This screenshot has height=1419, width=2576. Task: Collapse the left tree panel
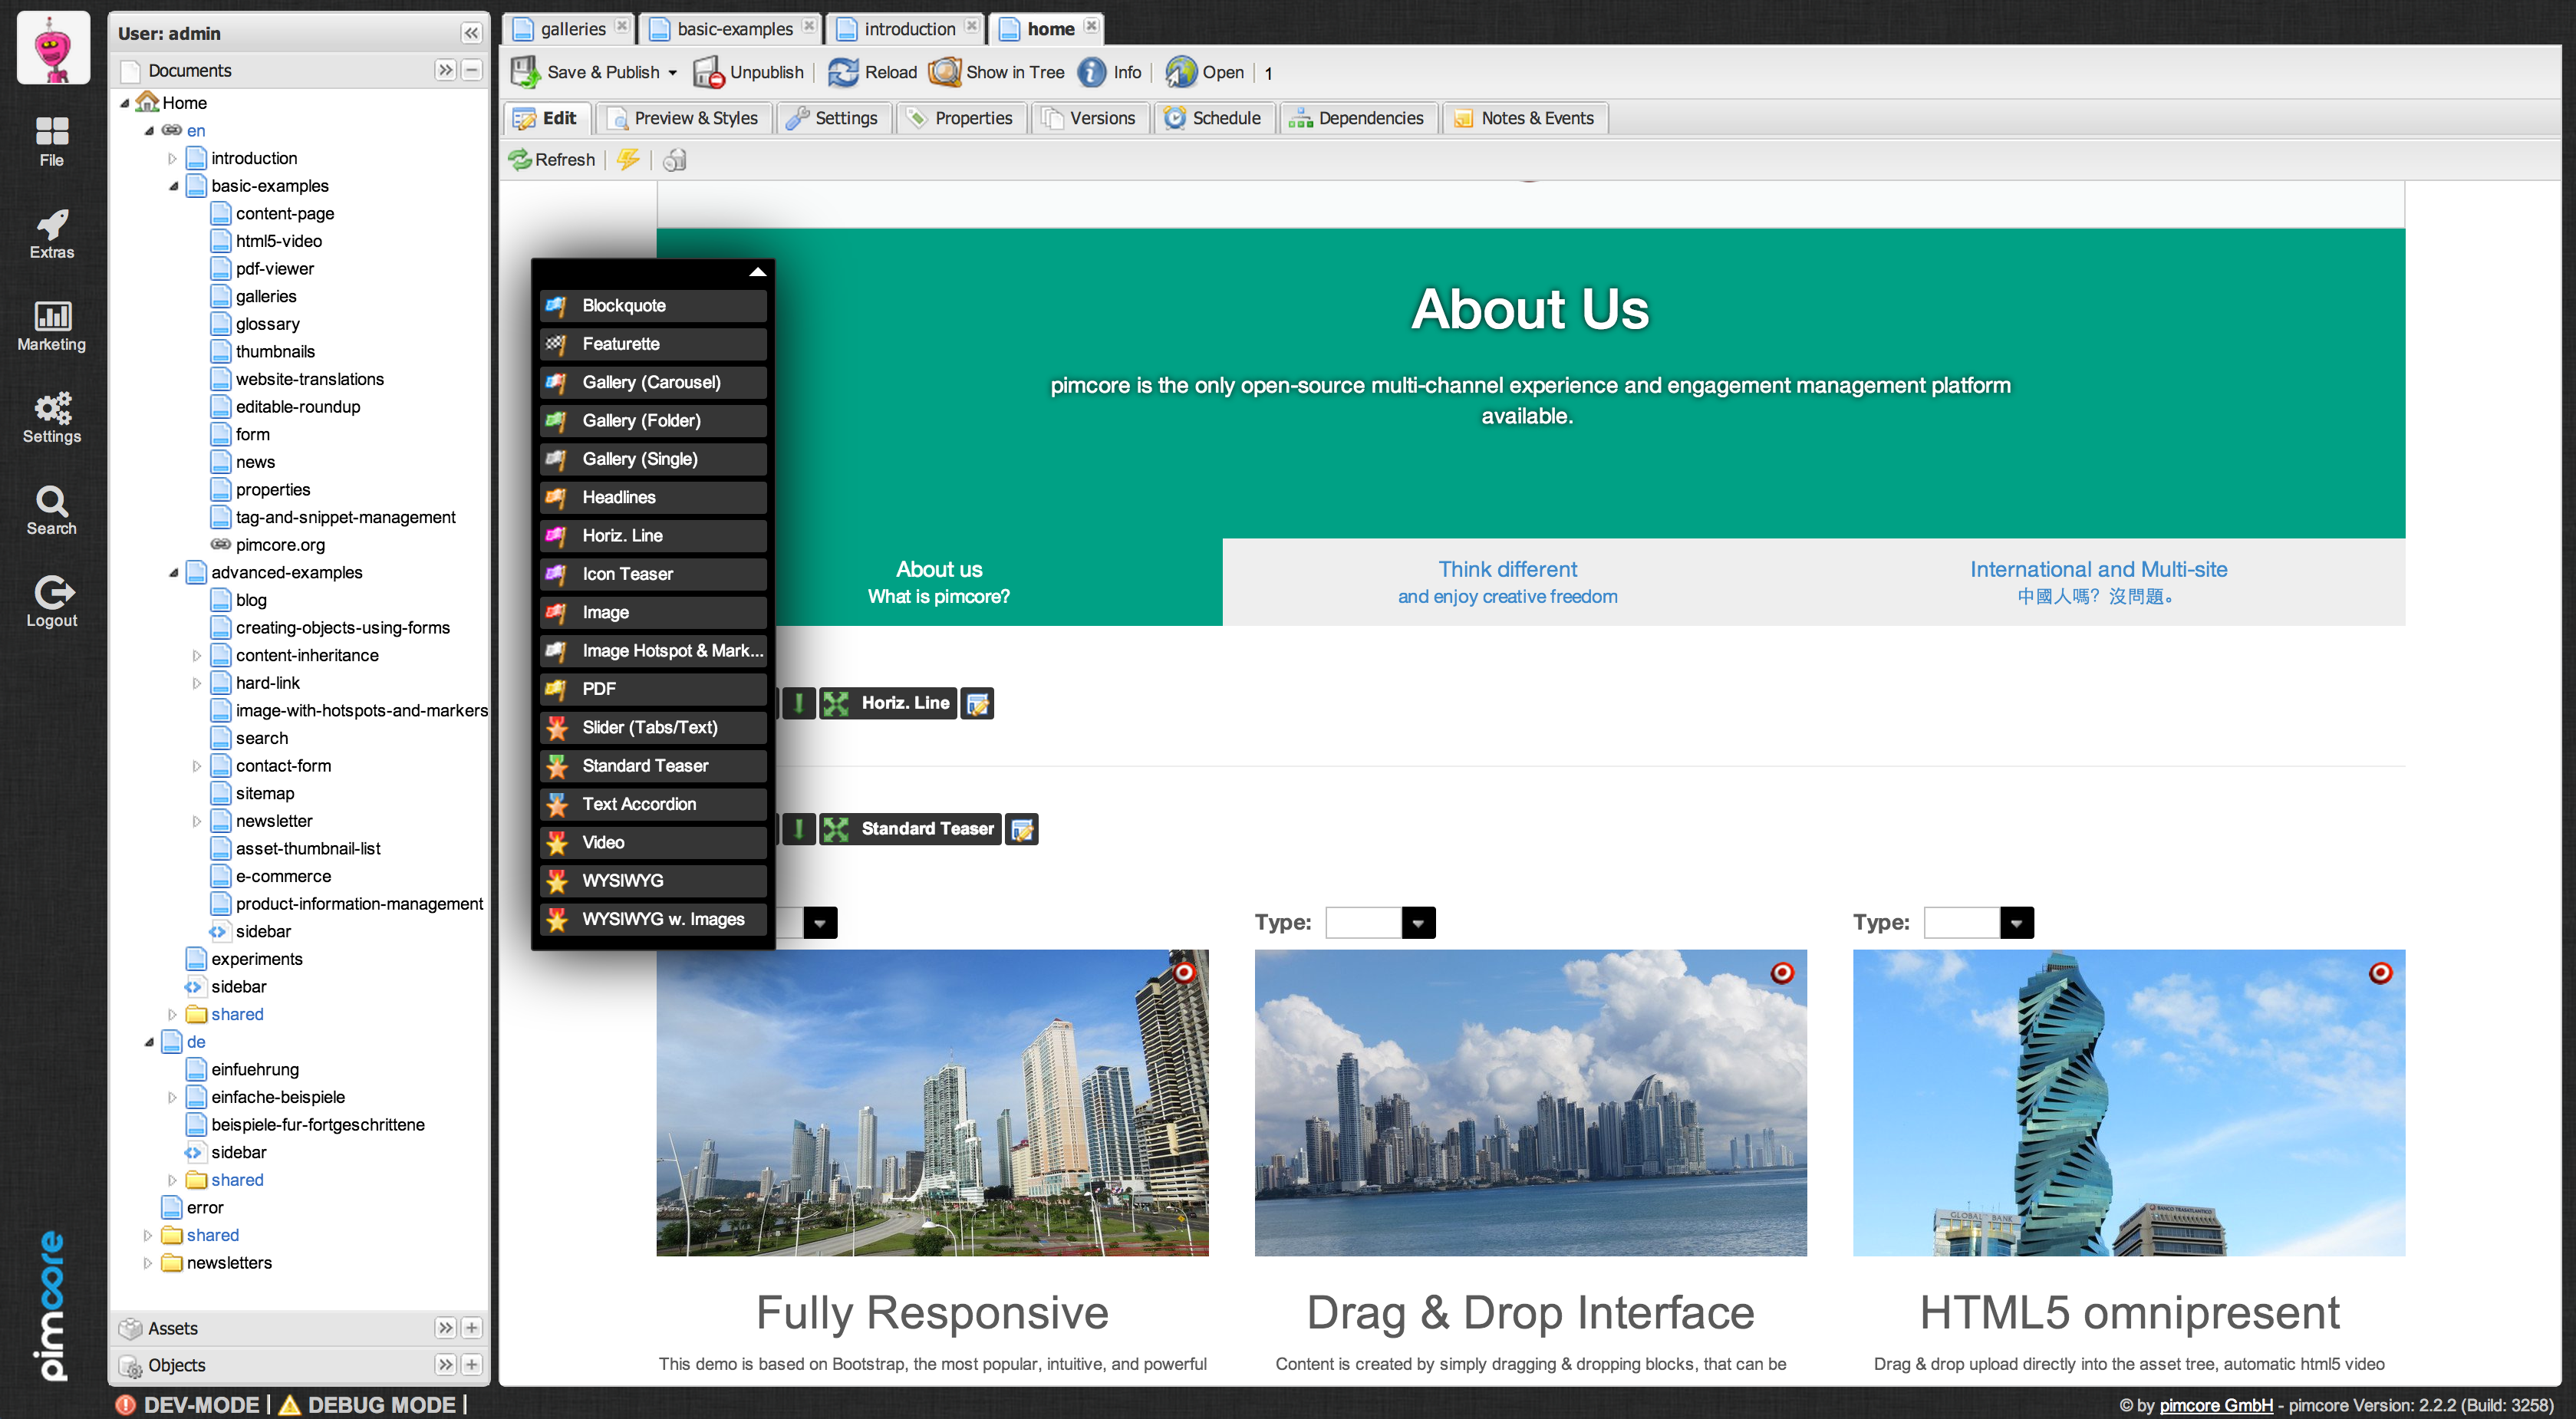pos(471,33)
